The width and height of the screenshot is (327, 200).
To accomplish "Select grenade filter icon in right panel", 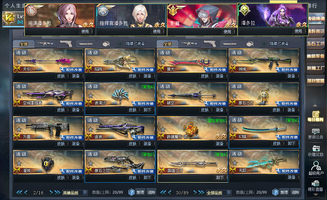I will pos(250,44).
